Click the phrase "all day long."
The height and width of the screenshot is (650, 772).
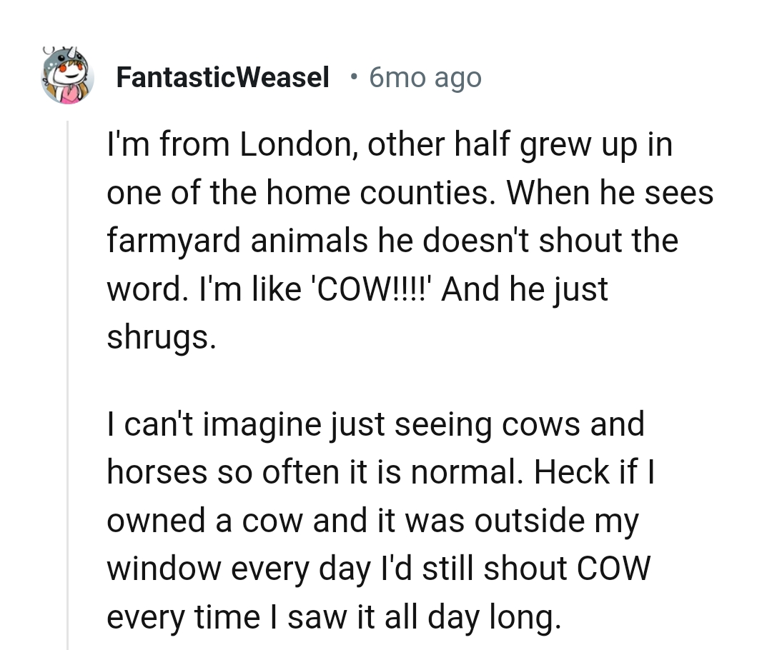[x=473, y=616]
